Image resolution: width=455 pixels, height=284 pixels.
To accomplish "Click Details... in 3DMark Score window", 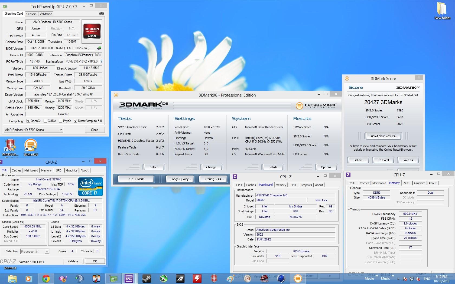I will (x=359, y=160).
